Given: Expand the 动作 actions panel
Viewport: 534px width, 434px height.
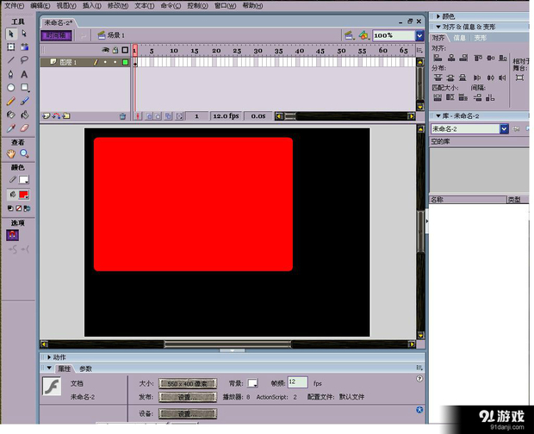Looking at the screenshot, I should click(59, 356).
